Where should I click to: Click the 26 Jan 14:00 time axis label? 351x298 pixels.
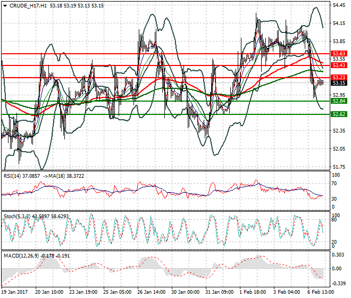coord(151,292)
